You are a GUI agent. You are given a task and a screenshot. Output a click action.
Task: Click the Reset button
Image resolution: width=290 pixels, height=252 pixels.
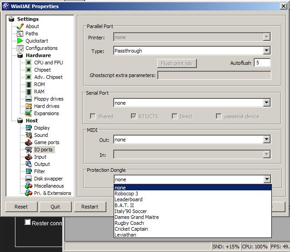click(x=21, y=207)
